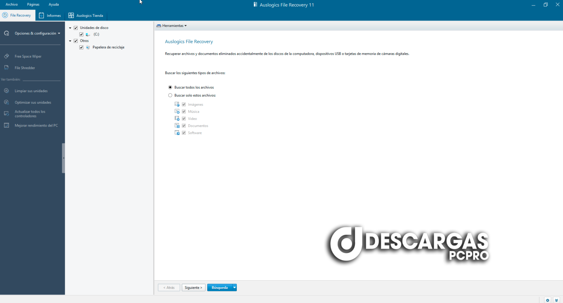Click the Actualizar todos los controladores icon

(x=7, y=114)
